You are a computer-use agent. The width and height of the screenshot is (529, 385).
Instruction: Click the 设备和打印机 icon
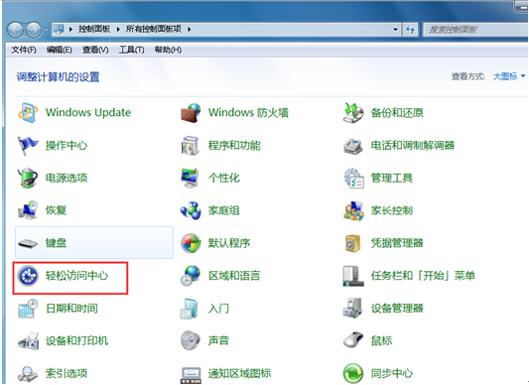tap(28, 340)
